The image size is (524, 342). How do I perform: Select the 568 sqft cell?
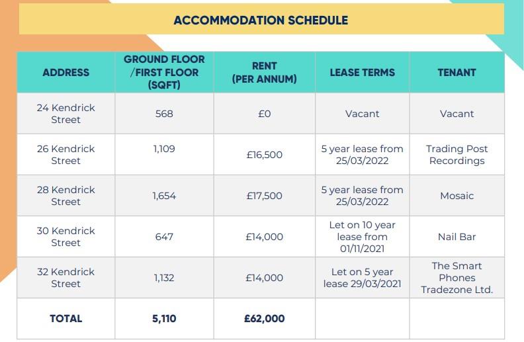pos(164,114)
